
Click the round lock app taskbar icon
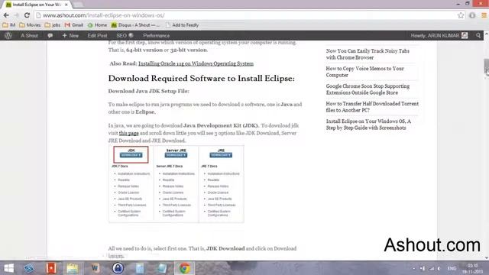(x=118, y=268)
